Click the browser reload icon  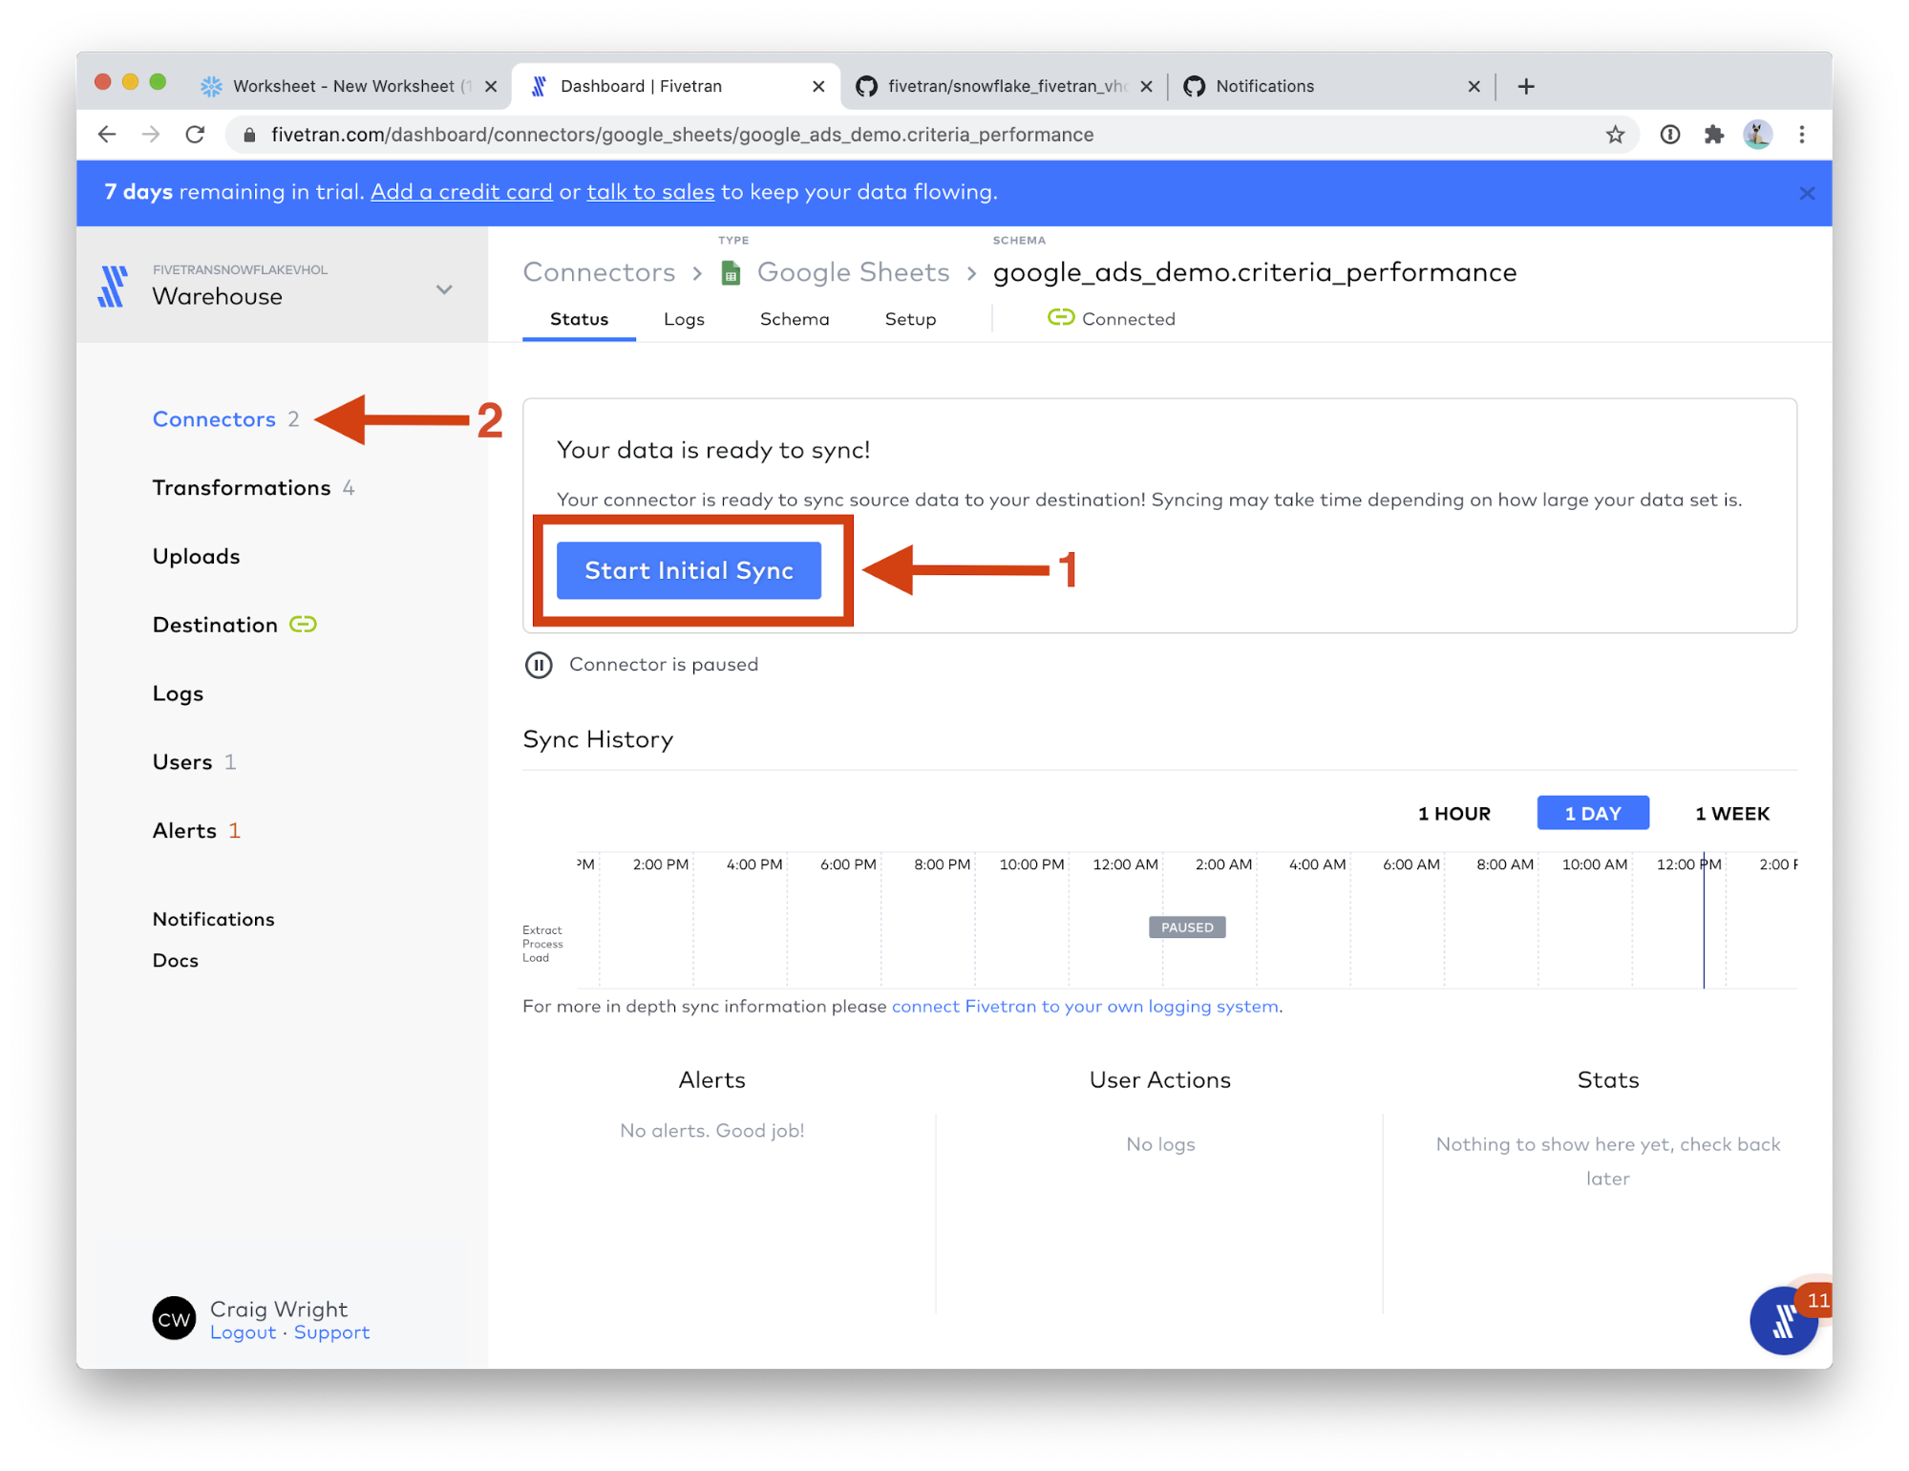point(196,135)
